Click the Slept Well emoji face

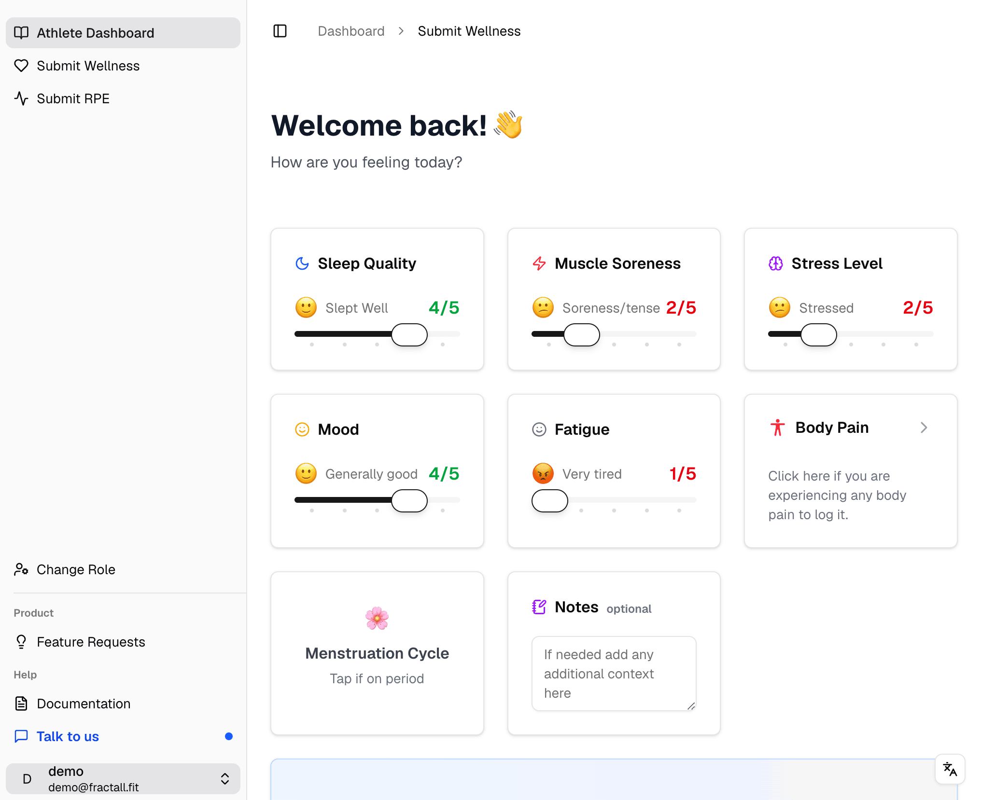(306, 307)
